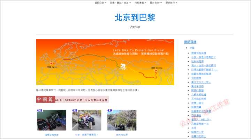Viewport: 251px width, 139px height.
Task: Open the 黃河半日遊 sidebar link
Action: 197,86
